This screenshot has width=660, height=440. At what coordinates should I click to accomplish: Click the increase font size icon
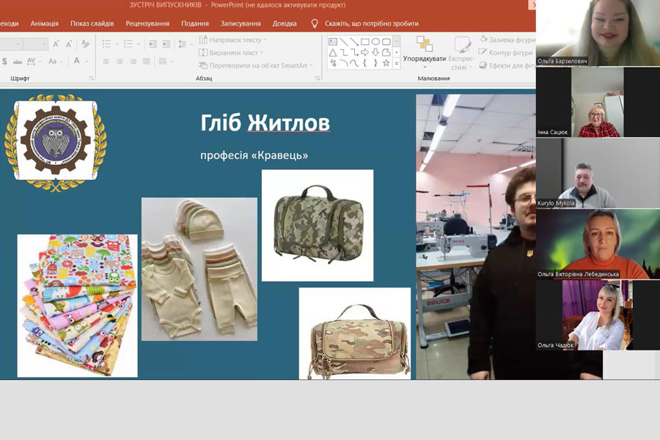(x=57, y=44)
